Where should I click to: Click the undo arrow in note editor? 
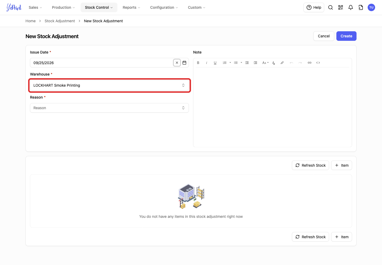pyautogui.click(x=292, y=63)
